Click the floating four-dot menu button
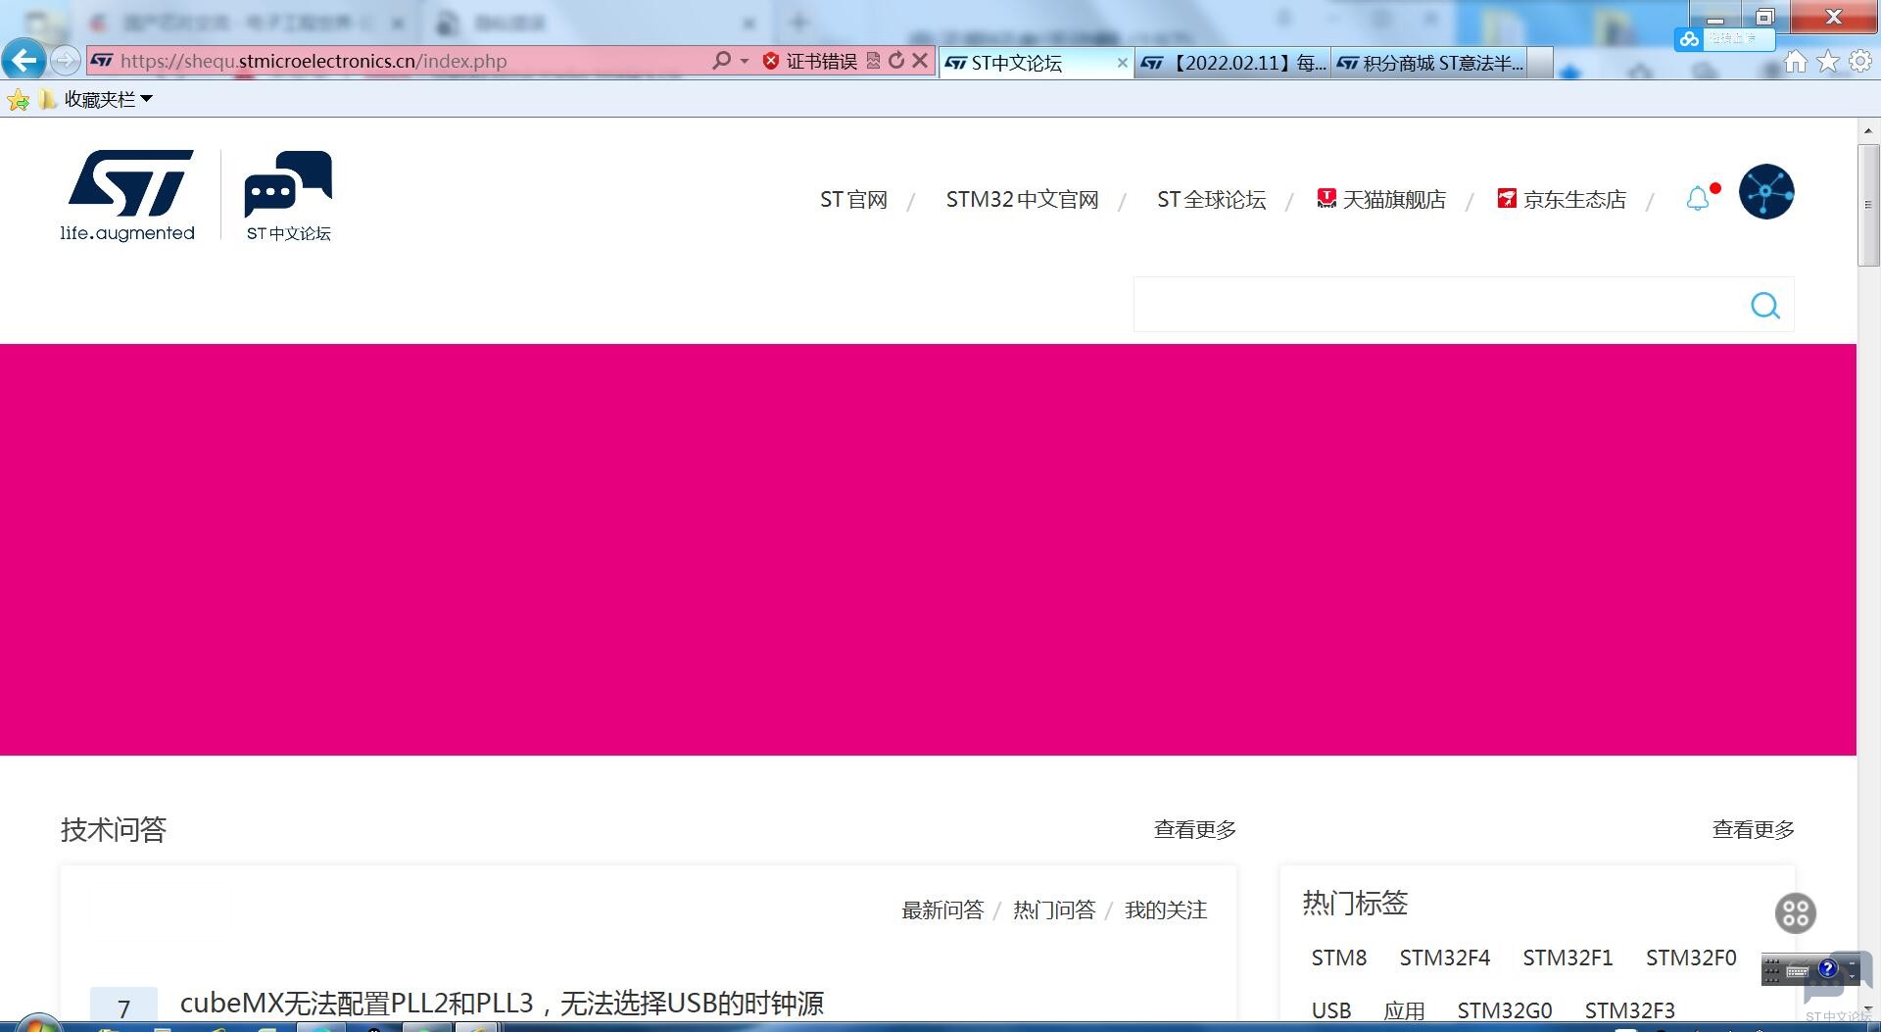1881x1032 pixels. 1796,913
